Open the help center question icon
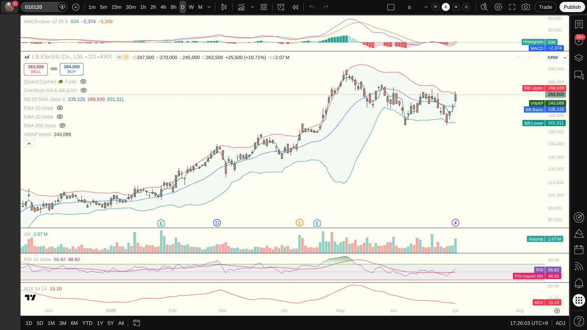Viewport: 587px width, 330px height. (579, 322)
